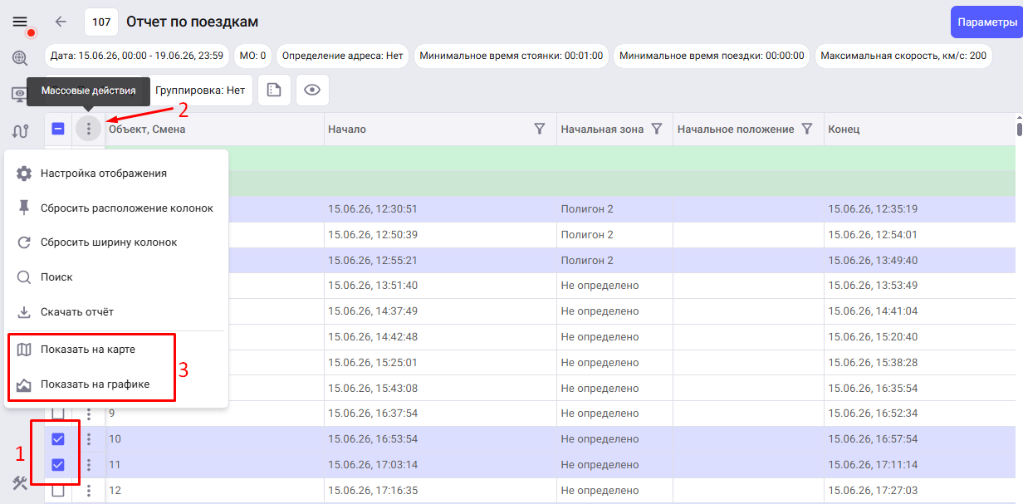Click the report document export icon

click(x=274, y=91)
